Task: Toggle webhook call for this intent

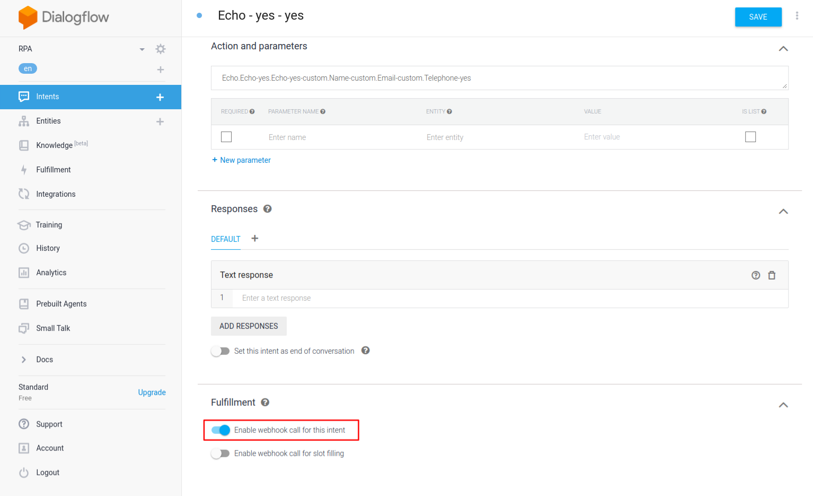Action: click(221, 430)
